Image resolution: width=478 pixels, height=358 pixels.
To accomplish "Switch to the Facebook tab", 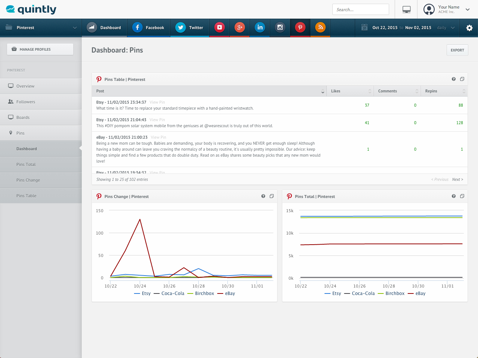I will tap(148, 28).
